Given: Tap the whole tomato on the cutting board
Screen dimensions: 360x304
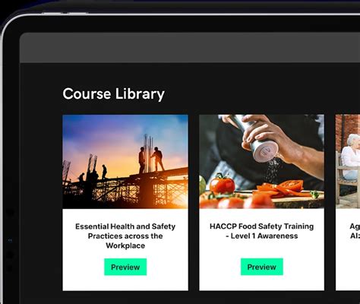Looking at the screenshot, I should coord(222,185).
